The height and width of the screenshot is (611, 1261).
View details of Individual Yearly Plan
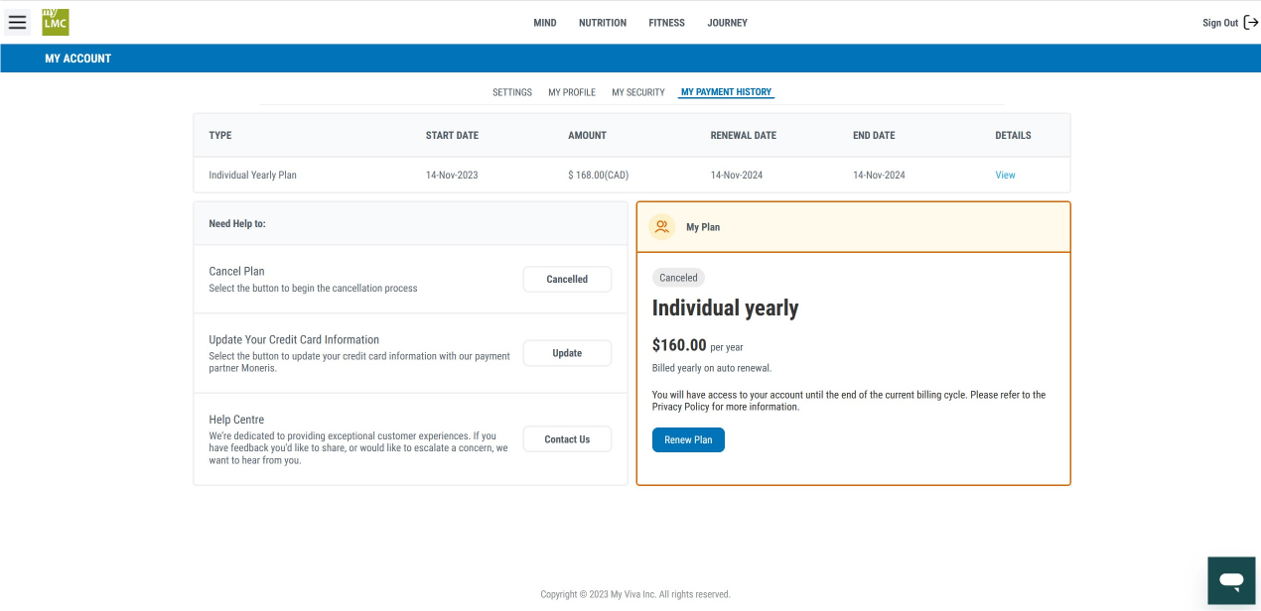tap(1005, 176)
